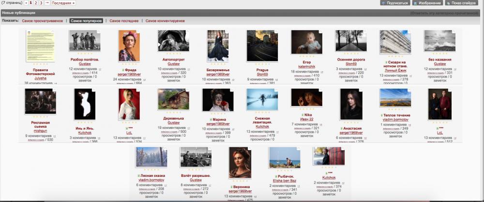The image size is (484, 202).
Task: Tick corner checkbox on Деревенька thumbnail
Action: click(188, 90)
